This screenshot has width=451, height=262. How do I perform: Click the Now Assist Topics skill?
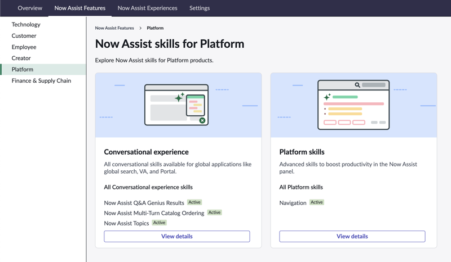[x=126, y=223]
